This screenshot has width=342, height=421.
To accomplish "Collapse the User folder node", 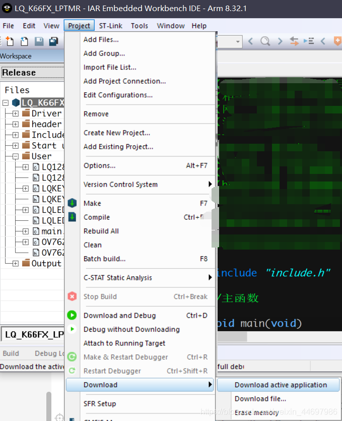I will pyautogui.click(x=16, y=156).
